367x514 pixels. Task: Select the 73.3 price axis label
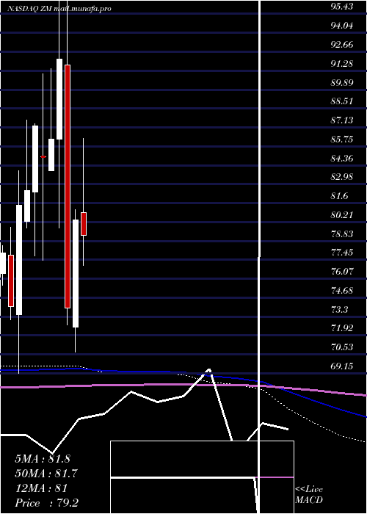[x=339, y=310]
